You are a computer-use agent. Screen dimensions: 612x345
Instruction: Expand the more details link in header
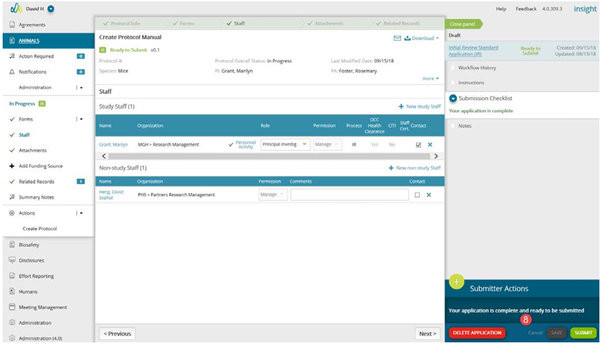(x=430, y=79)
